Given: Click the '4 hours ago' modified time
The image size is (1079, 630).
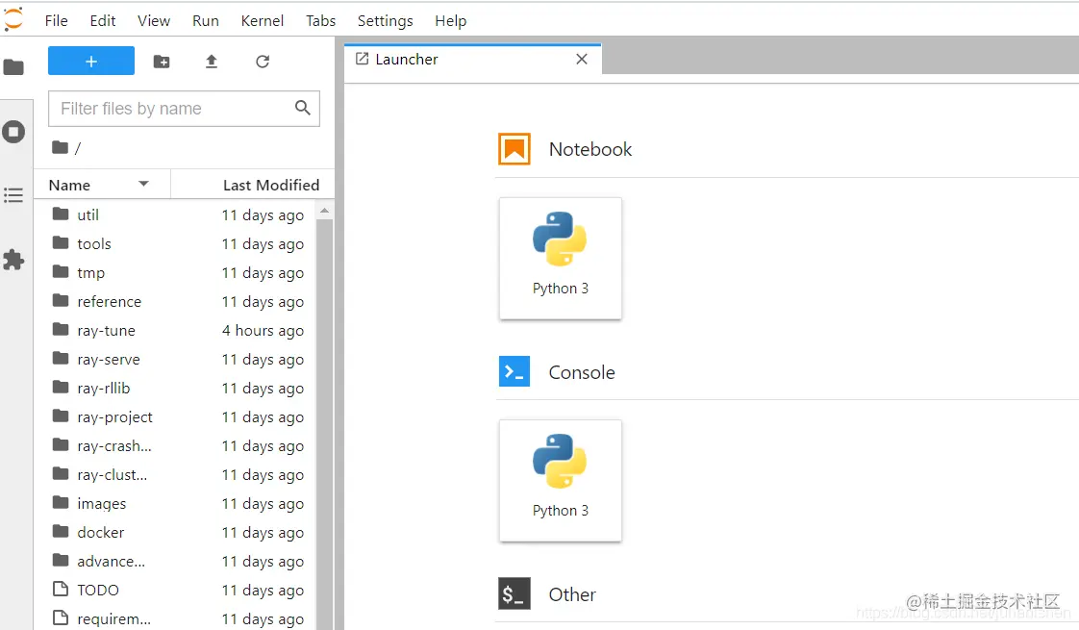Looking at the screenshot, I should (x=263, y=331).
